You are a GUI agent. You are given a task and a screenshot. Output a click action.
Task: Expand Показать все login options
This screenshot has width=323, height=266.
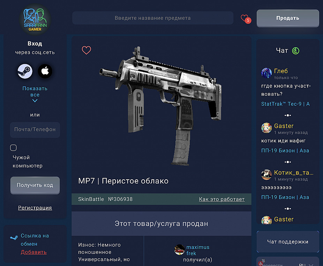35,94
